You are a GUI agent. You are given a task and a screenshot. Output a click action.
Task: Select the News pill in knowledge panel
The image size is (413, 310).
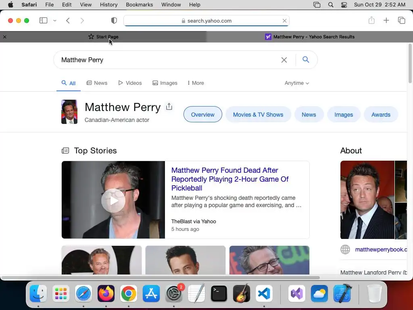[x=309, y=114]
